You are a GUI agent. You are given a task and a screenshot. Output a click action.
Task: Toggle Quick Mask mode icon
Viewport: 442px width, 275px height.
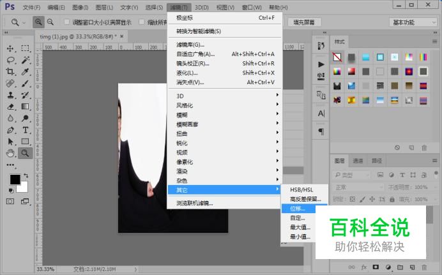(10, 202)
